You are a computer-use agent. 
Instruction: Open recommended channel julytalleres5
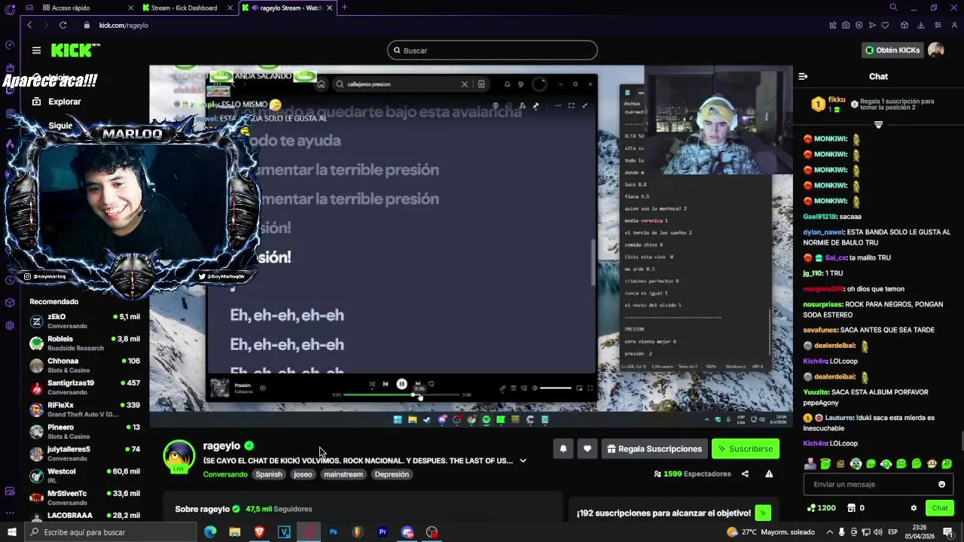point(84,454)
